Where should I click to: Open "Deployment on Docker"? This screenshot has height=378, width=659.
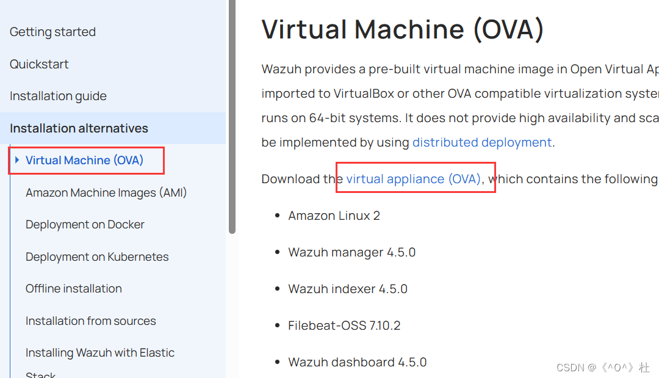[85, 225]
